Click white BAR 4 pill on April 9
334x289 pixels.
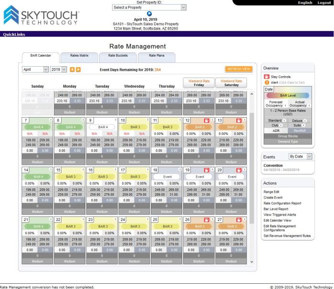[x=103, y=127]
